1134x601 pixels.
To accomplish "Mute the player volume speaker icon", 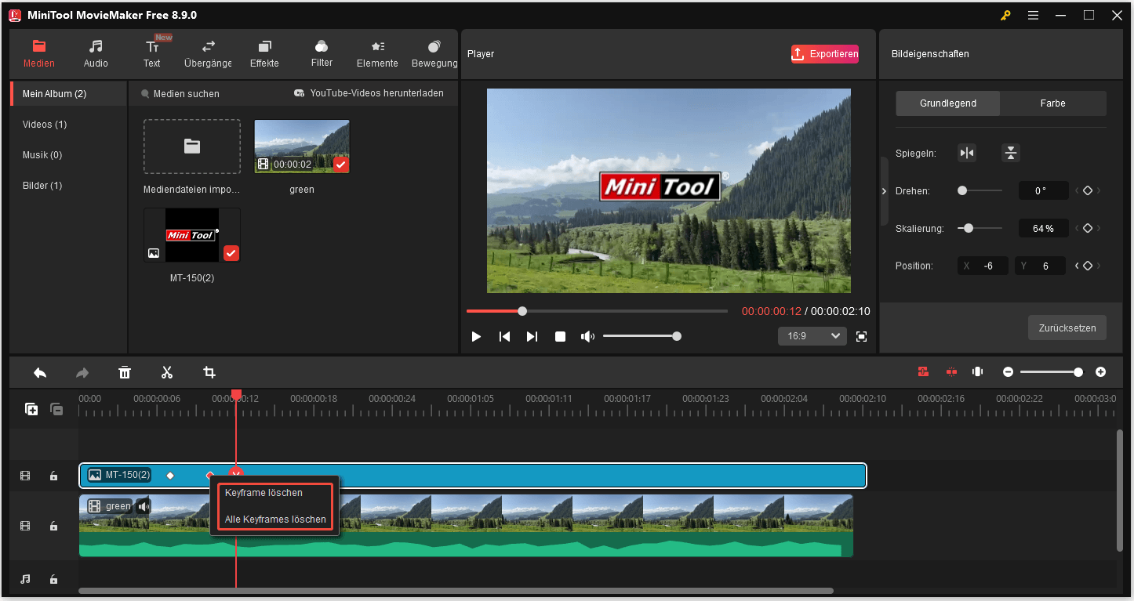I will click(x=587, y=336).
